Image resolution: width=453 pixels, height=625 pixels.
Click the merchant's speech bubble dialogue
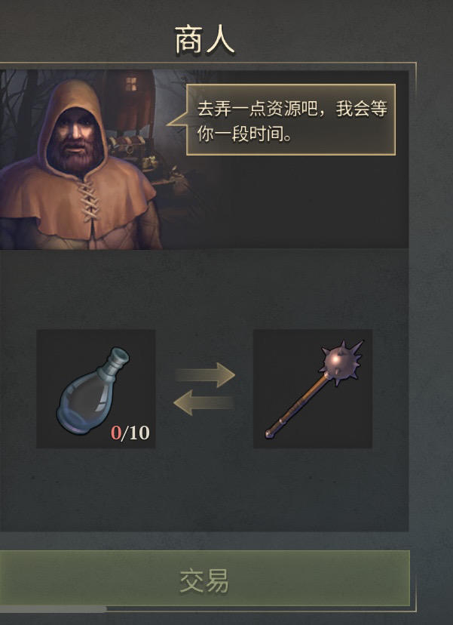coord(291,119)
